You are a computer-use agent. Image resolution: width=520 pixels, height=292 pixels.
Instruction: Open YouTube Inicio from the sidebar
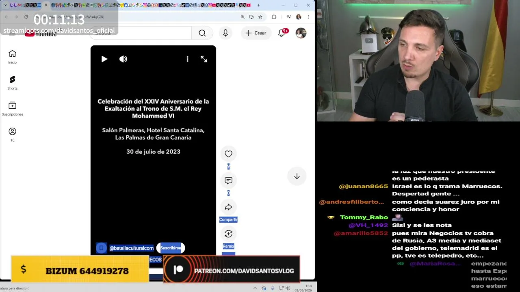tap(12, 57)
